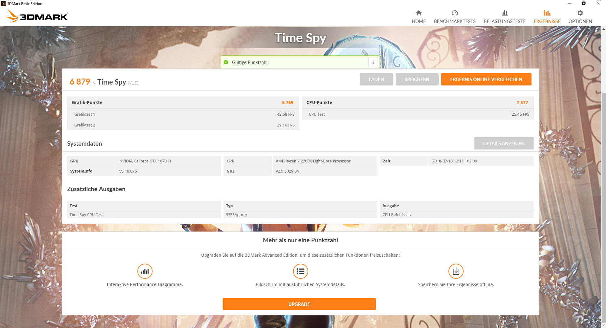The width and height of the screenshot is (606, 328).
Task: Click the orange UPGRADE button
Action: click(299, 304)
